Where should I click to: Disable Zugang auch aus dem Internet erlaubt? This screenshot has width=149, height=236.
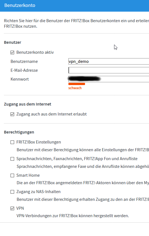click(12, 114)
